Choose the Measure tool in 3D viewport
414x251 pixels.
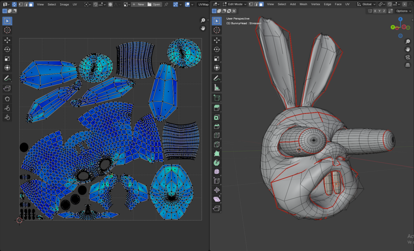coord(217,87)
